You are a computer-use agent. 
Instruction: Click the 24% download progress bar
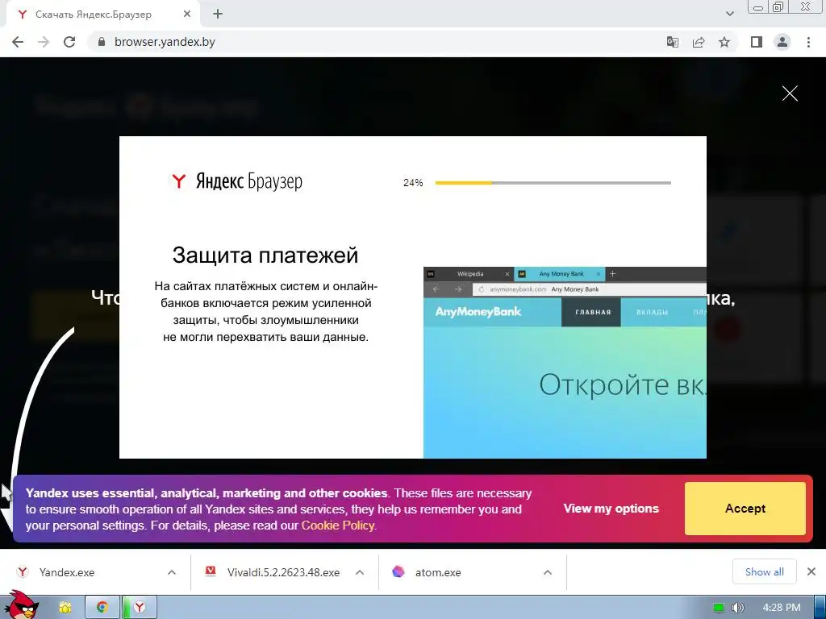tap(553, 183)
